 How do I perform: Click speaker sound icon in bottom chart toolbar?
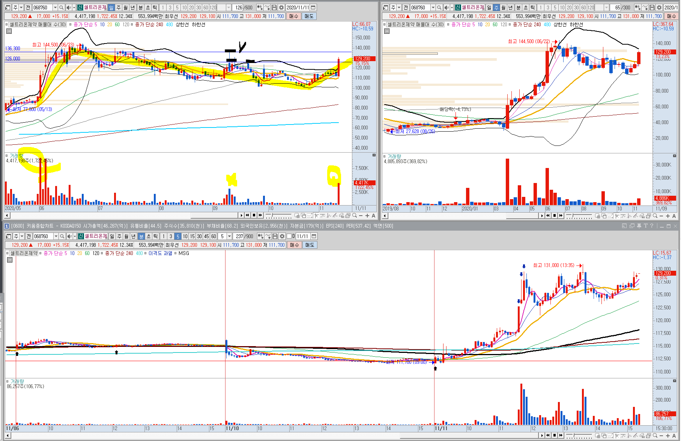(x=69, y=236)
